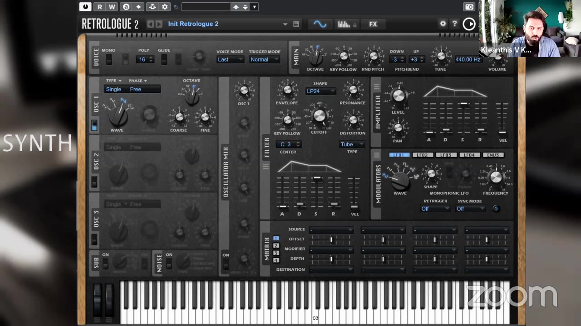This screenshot has width=581, height=326.
Task: Click the camera snapshot icon at top right
Action: click(470, 7)
